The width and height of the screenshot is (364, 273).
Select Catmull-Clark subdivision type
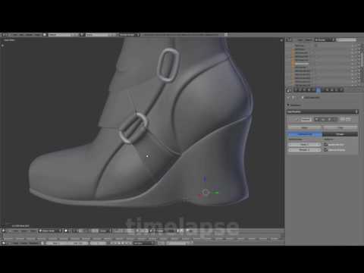(305, 134)
